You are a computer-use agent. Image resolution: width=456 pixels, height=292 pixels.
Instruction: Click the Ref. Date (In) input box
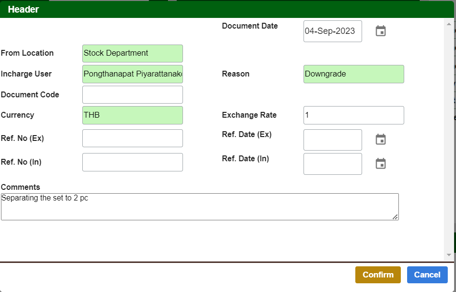click(x=333, y=164)
